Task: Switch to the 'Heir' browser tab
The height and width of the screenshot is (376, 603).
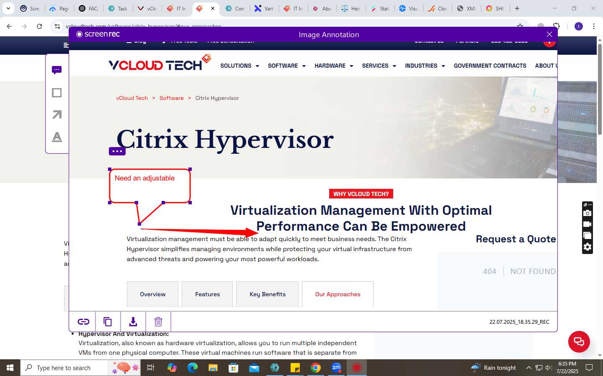Action: pos(351,8)
